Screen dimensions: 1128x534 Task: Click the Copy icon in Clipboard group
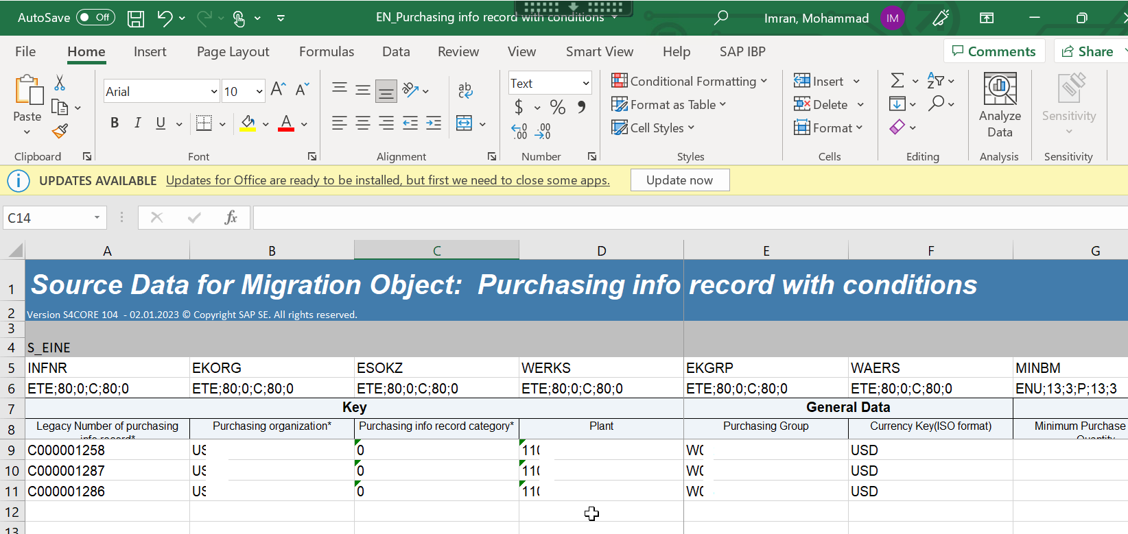60,108
